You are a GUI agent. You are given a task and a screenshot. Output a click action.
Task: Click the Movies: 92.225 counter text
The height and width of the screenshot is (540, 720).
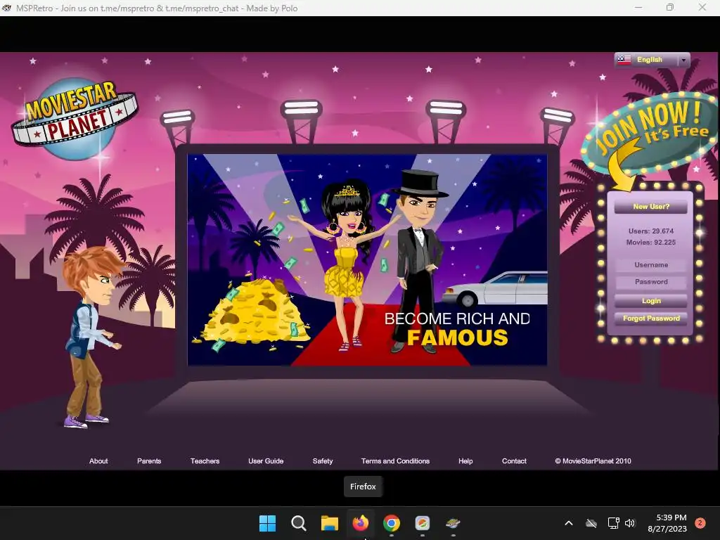(650, 243)
